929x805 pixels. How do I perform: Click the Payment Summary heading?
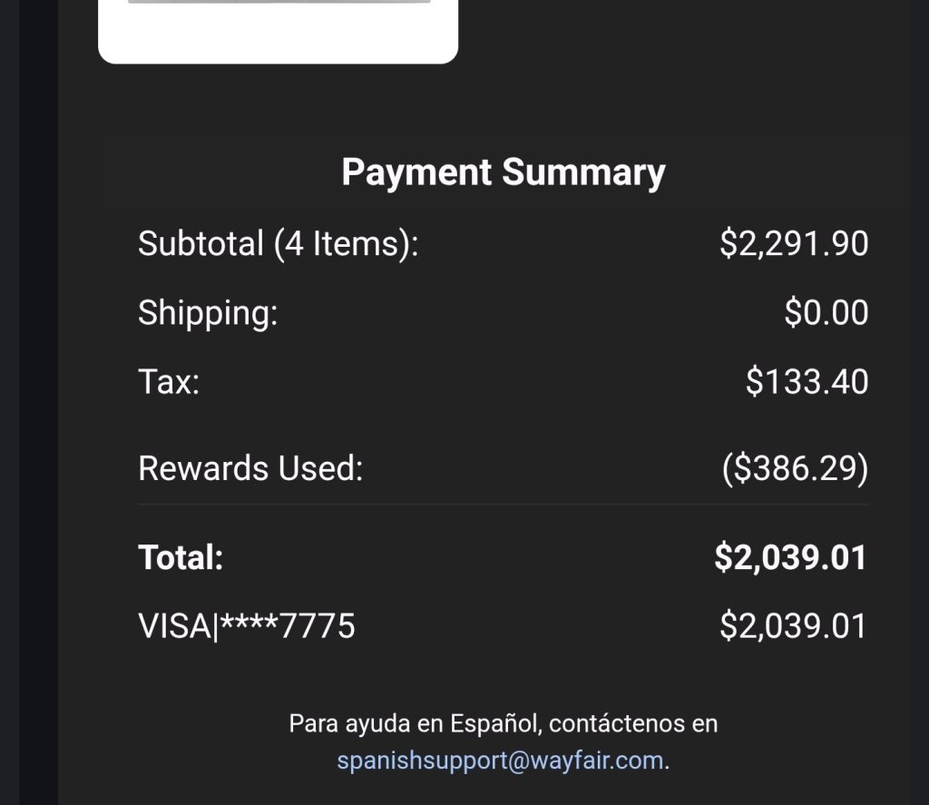coord(503,172)
